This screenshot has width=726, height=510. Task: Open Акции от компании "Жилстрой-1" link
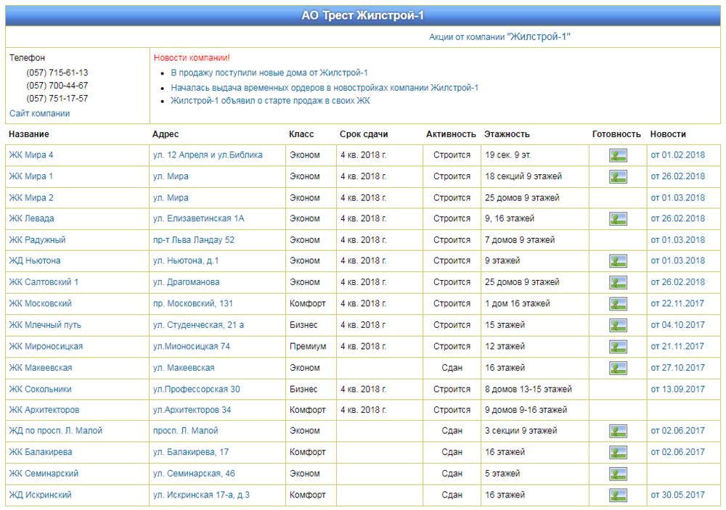[499, 37]
